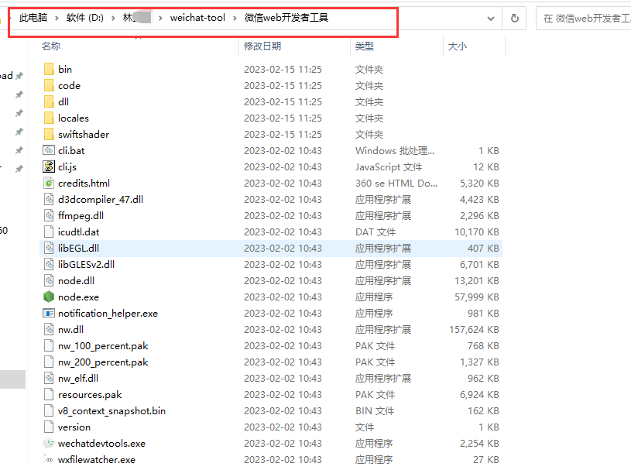Screen dimensions: 631x470
Task: Click the BIN 文件 type cell
Action: (x=375, y=411)
